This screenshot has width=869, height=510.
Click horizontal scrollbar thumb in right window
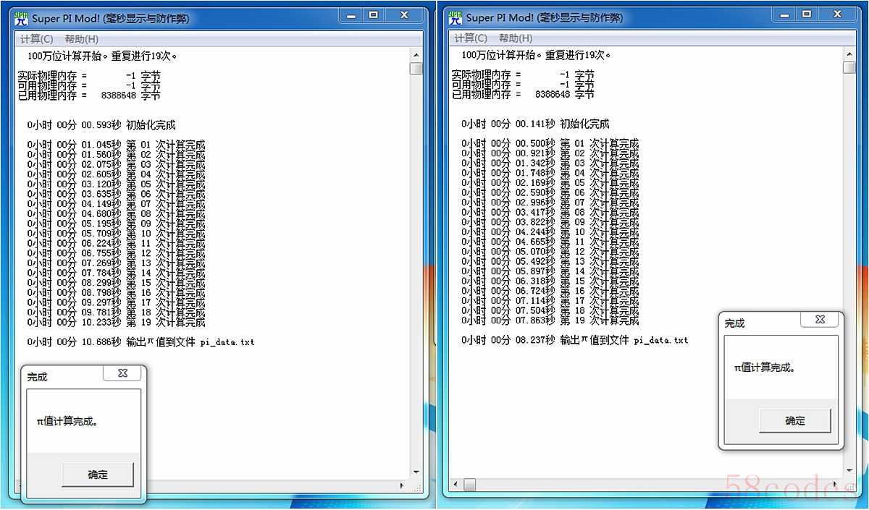(x=470, y=484)
